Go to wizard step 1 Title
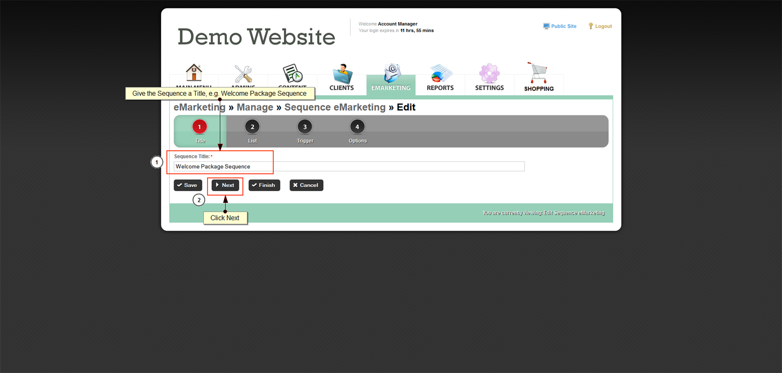 pos(200,127)
